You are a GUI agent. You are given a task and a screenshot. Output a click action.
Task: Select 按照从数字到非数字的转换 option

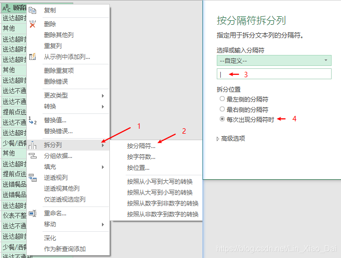(x=163, y=203)
